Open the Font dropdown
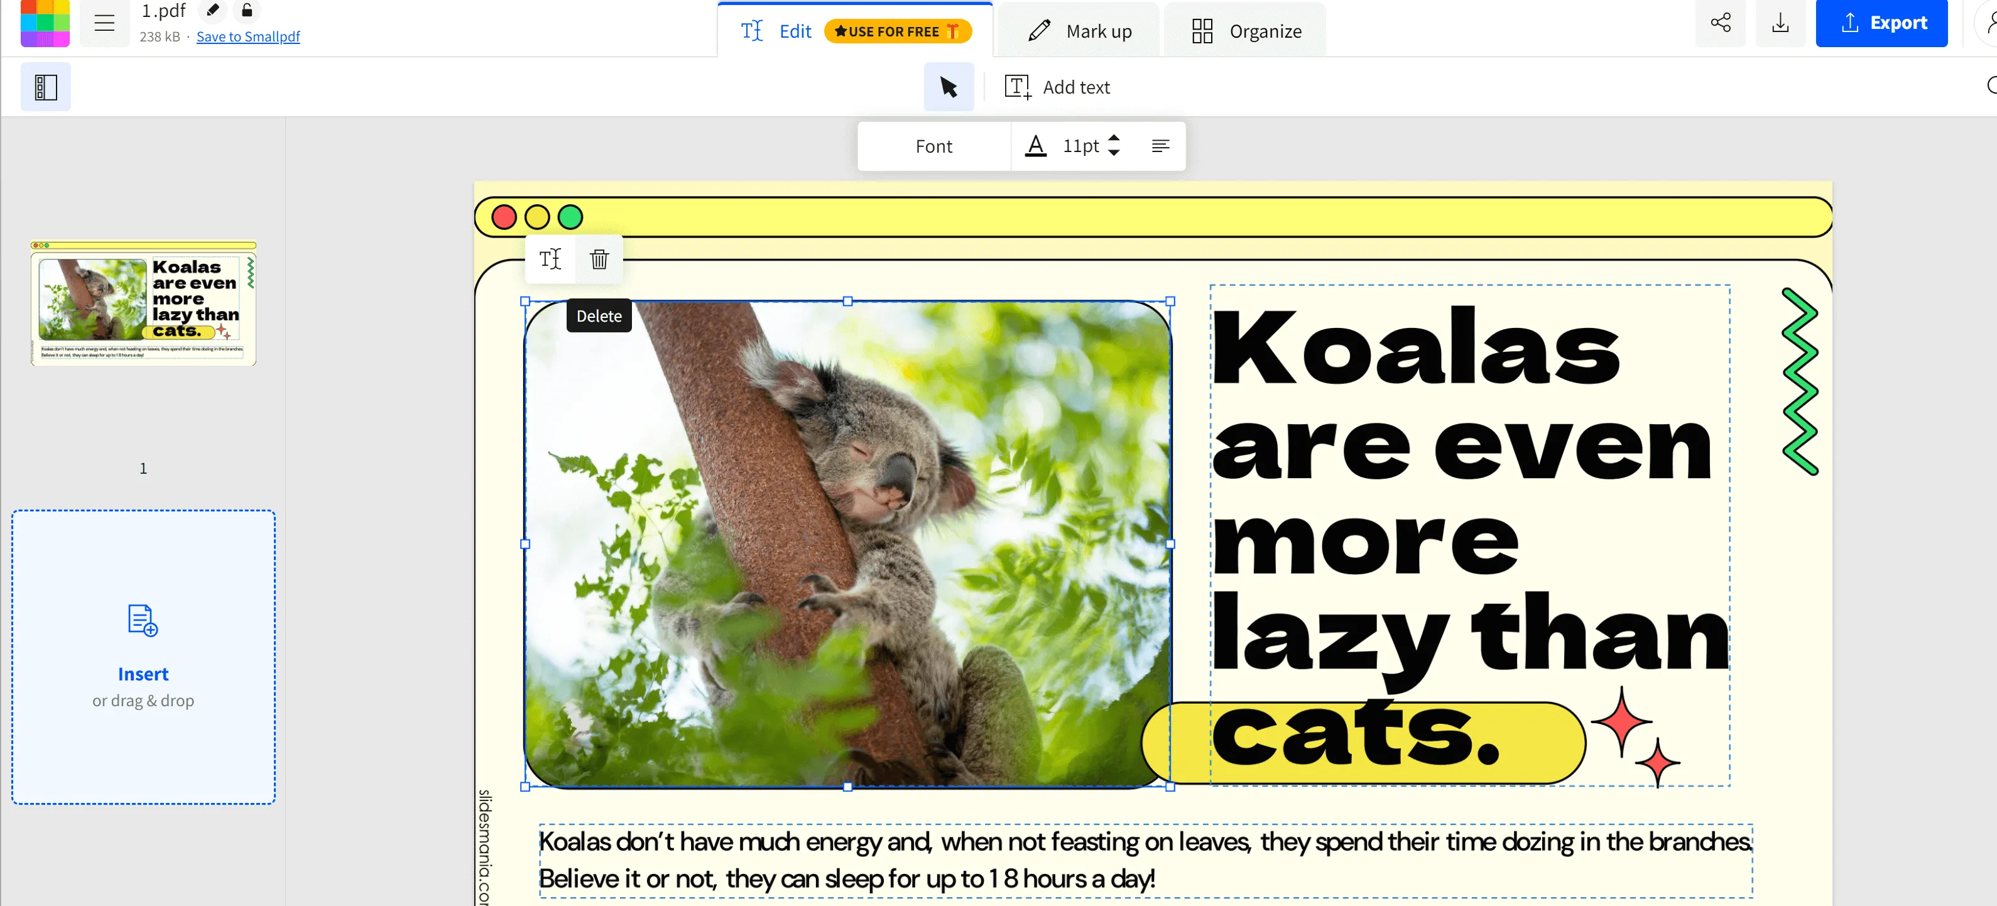This screenshot has width=1997, height=906. [934, 146]
